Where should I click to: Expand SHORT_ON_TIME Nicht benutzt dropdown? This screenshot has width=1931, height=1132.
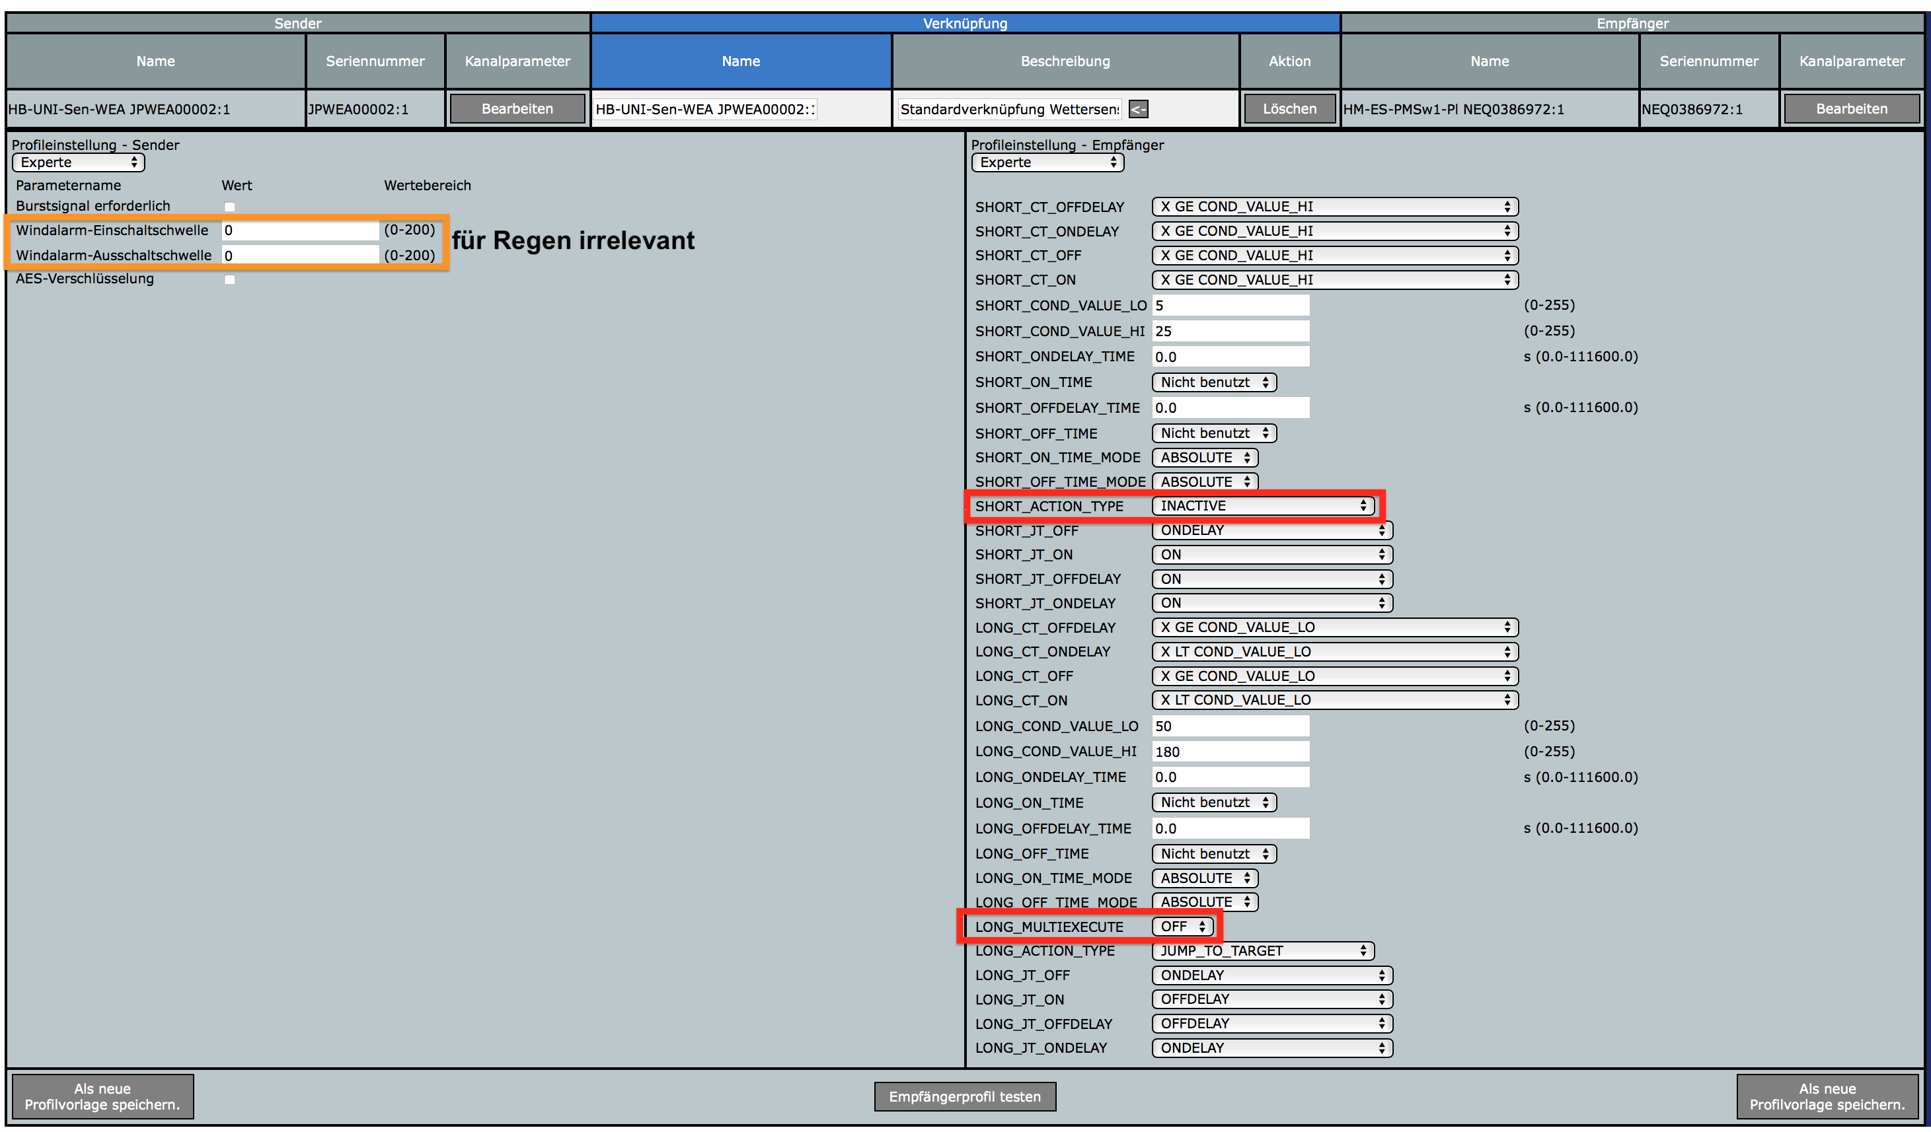(x=1214, y=382)
